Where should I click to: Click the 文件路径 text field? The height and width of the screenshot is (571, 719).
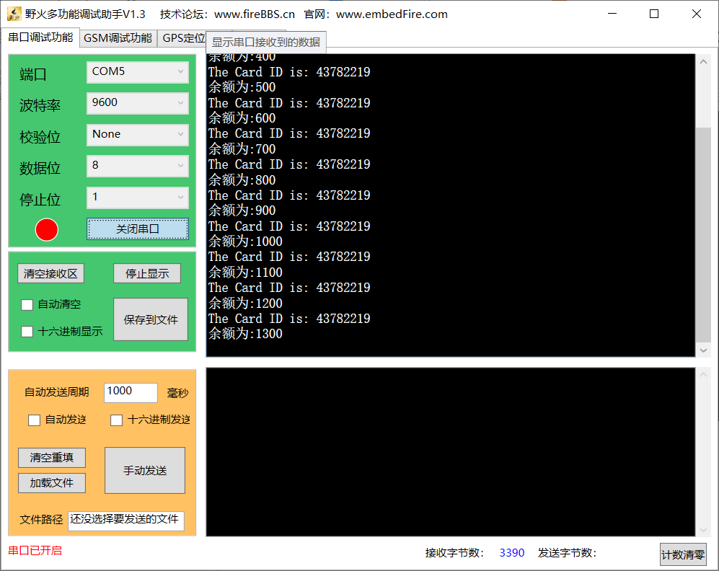point(126,521)
